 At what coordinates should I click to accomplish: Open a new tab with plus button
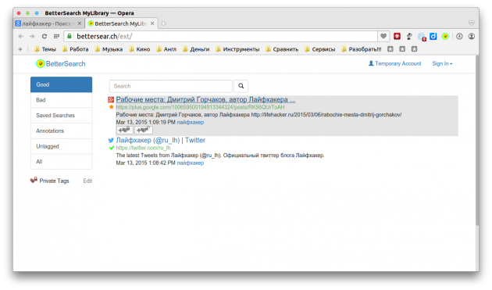tap(163, 23)
